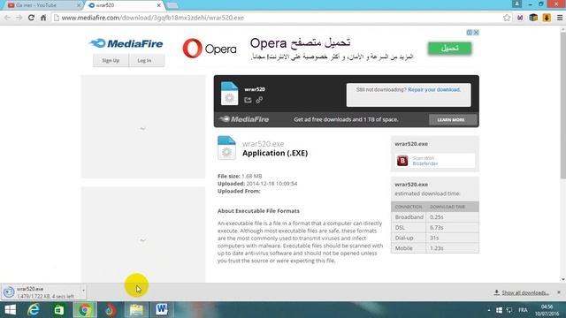Click the wrar520.exe file icon in download bar
This screenshot has width=566, height=318.
pos(9,292)
